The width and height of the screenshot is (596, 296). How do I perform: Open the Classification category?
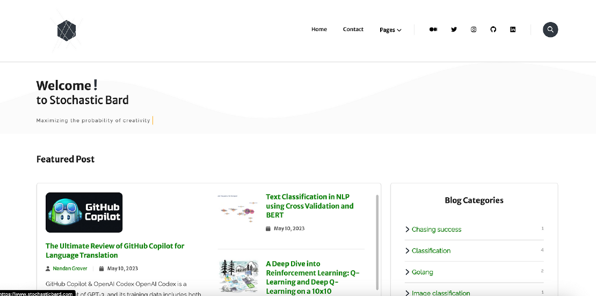click(x=431, y=250)
